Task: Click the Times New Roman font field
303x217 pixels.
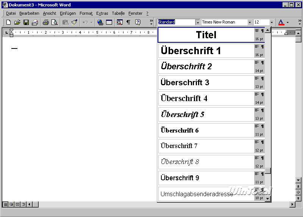Action: 224,22
